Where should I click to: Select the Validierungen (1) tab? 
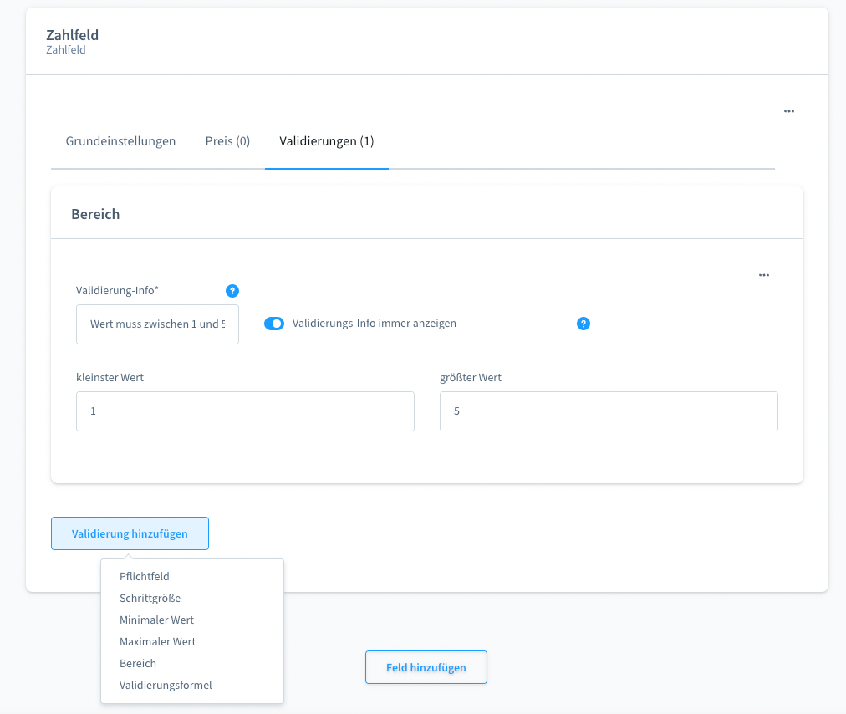click(326, 141)
